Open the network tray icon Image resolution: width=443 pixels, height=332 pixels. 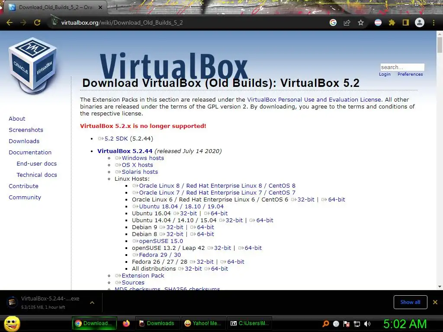[x=357, y=324]
